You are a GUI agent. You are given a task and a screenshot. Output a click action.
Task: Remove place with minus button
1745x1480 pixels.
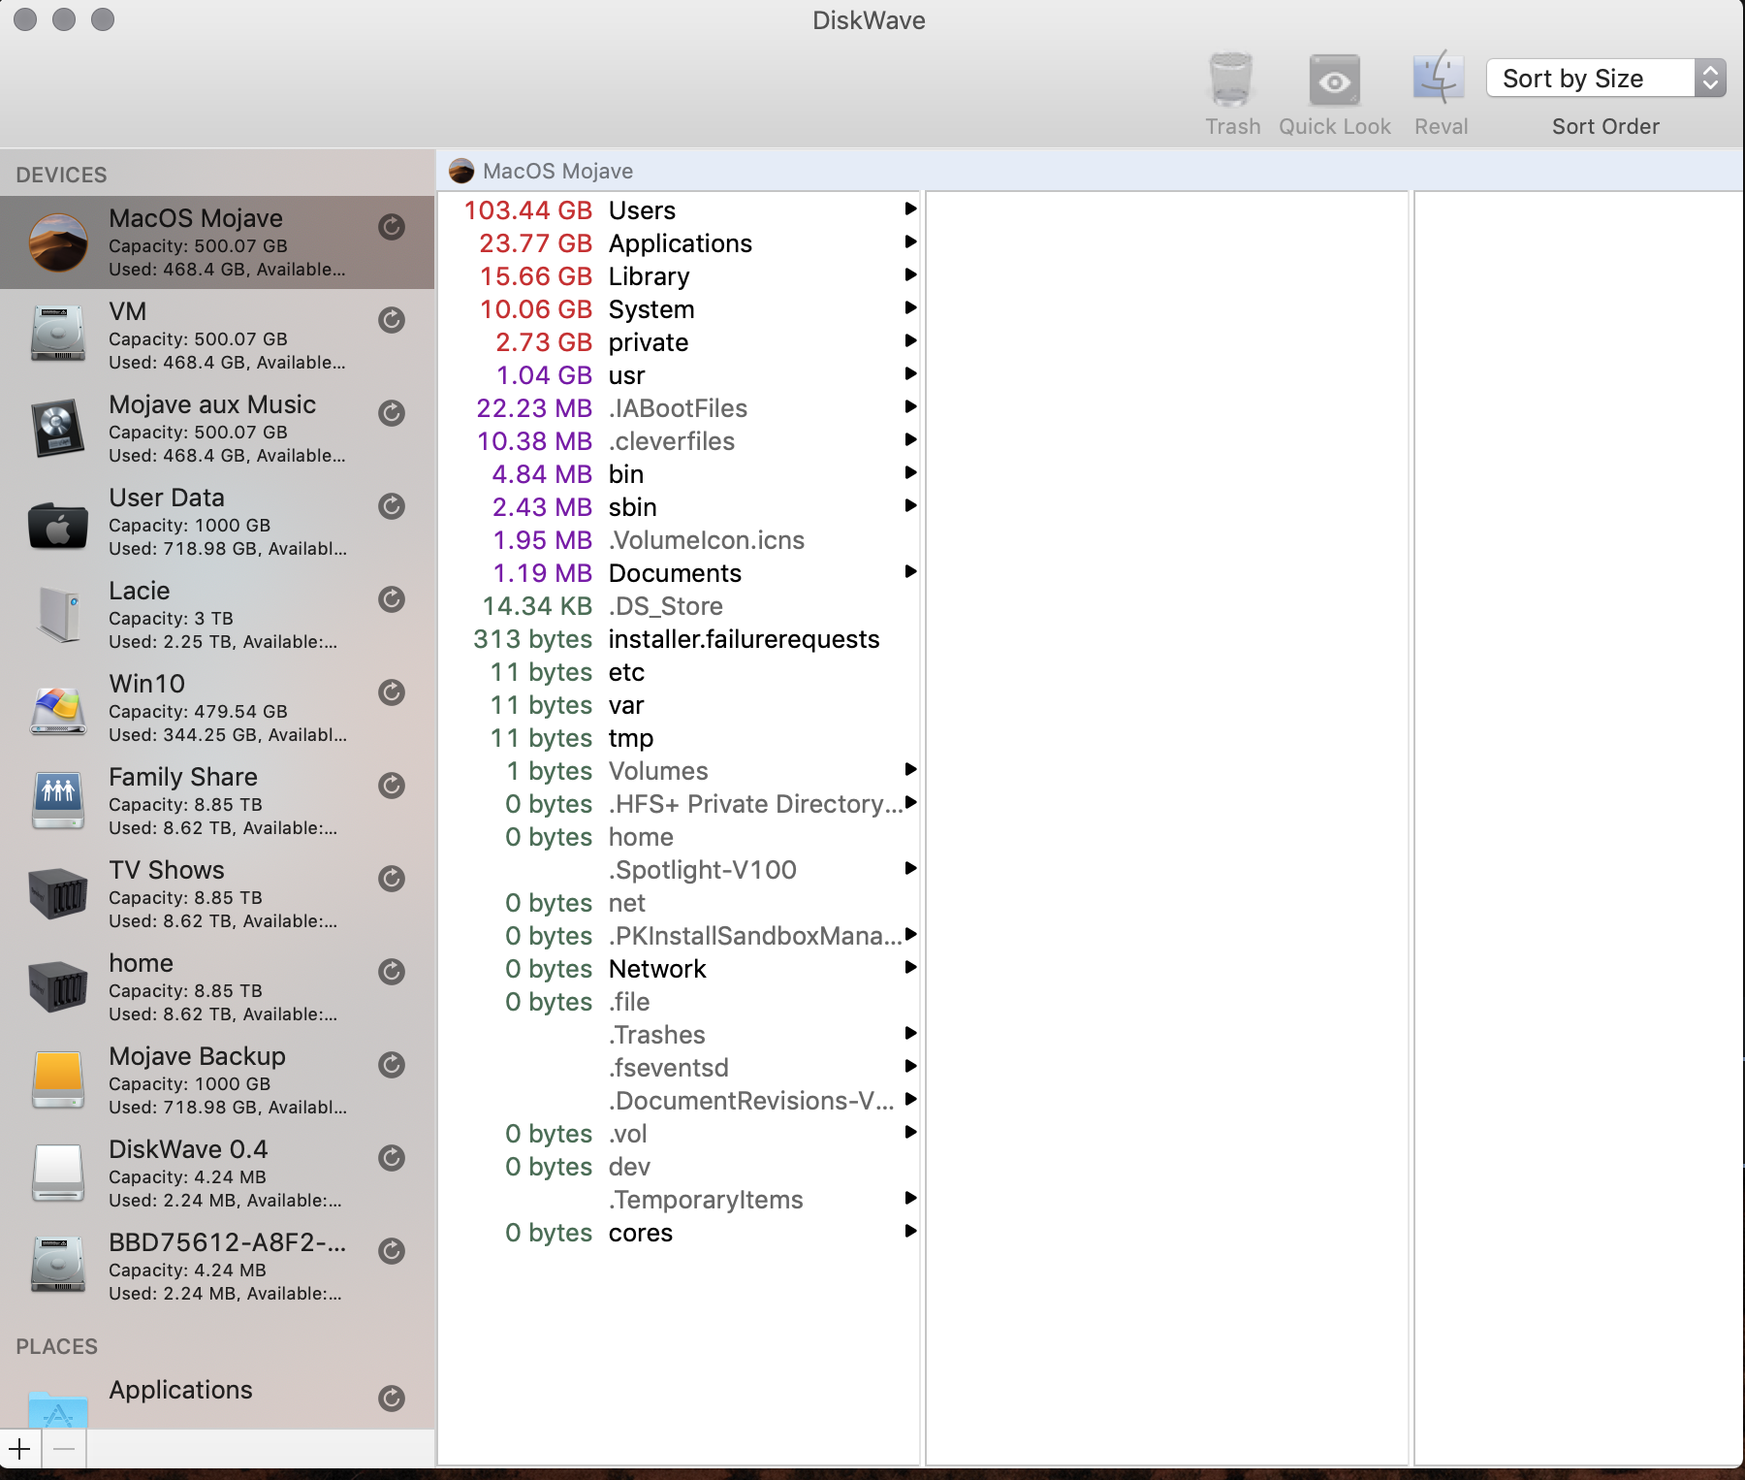[x=64, y=1449]
